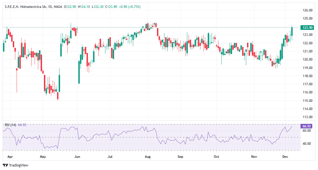Image resolution: width=318 pixels, height=170 pixels.
Task: Click the May time axis label
Action: 43,157
